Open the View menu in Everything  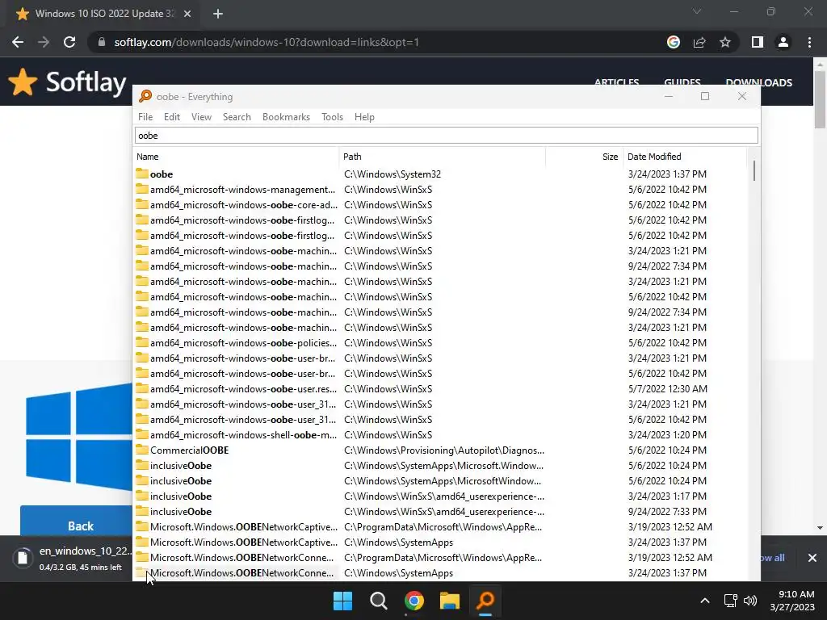point(201,117)
